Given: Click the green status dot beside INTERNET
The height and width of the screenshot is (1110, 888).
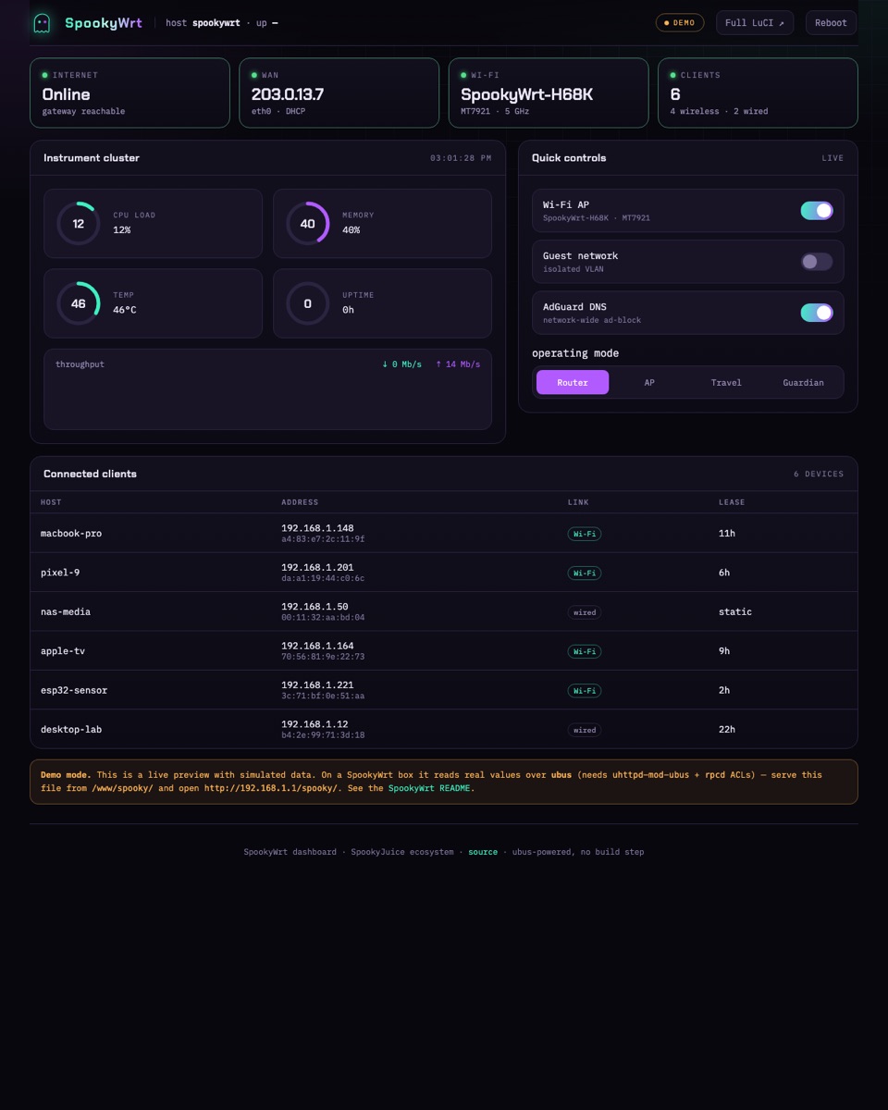Looking at the screenshot, I should 44,75.
